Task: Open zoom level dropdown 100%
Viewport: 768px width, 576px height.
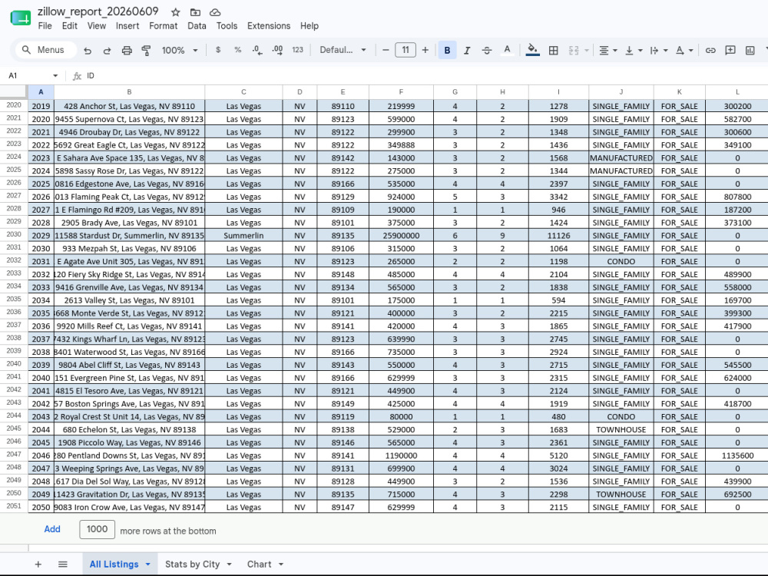Action: pos(179,50)
